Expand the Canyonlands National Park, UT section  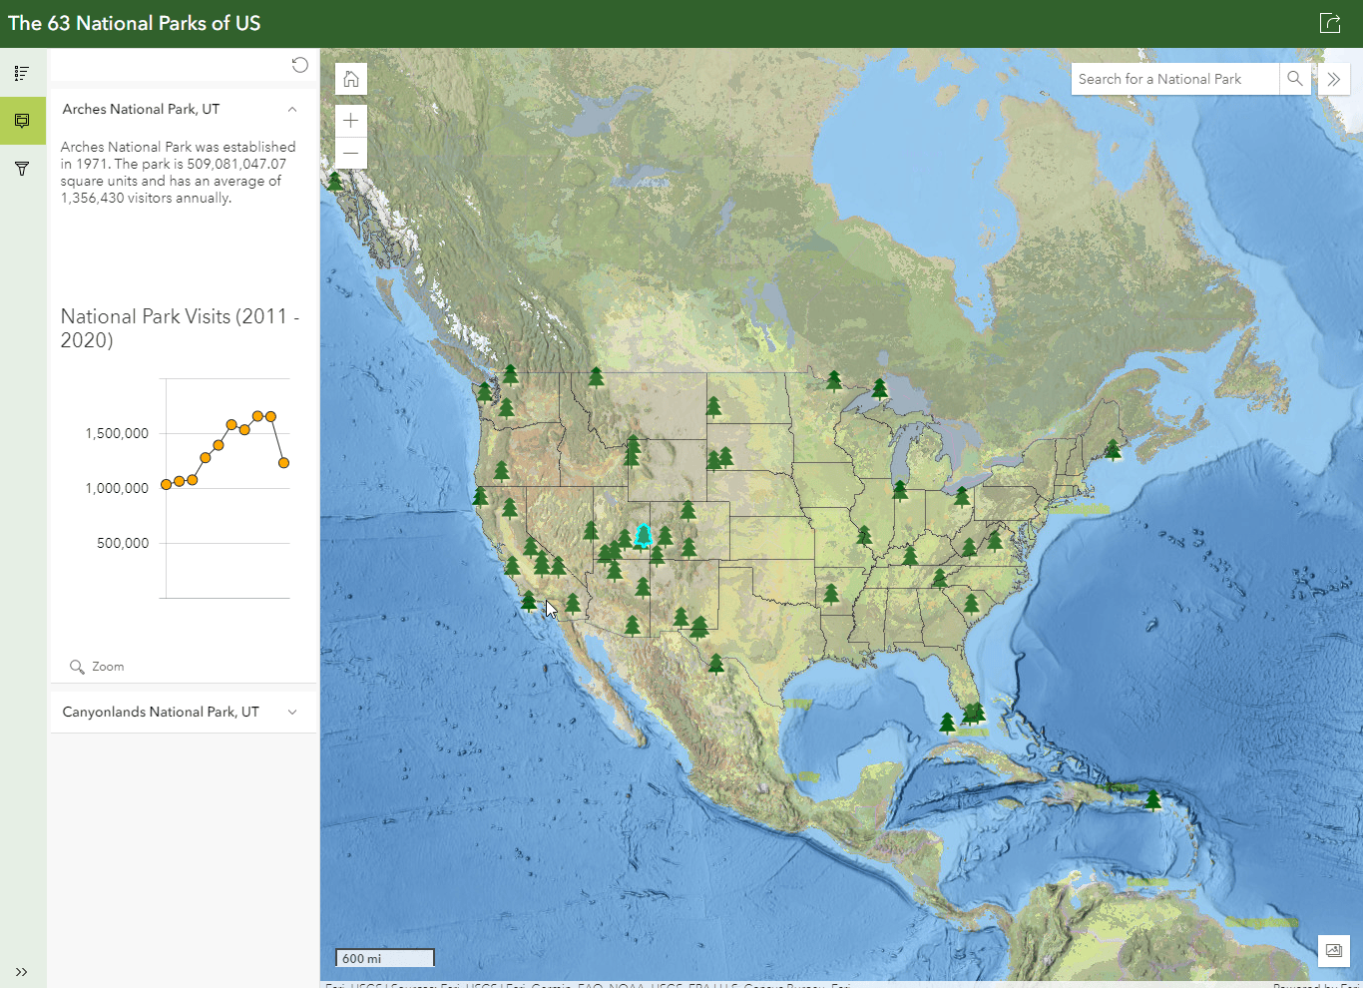pos(184,712)
